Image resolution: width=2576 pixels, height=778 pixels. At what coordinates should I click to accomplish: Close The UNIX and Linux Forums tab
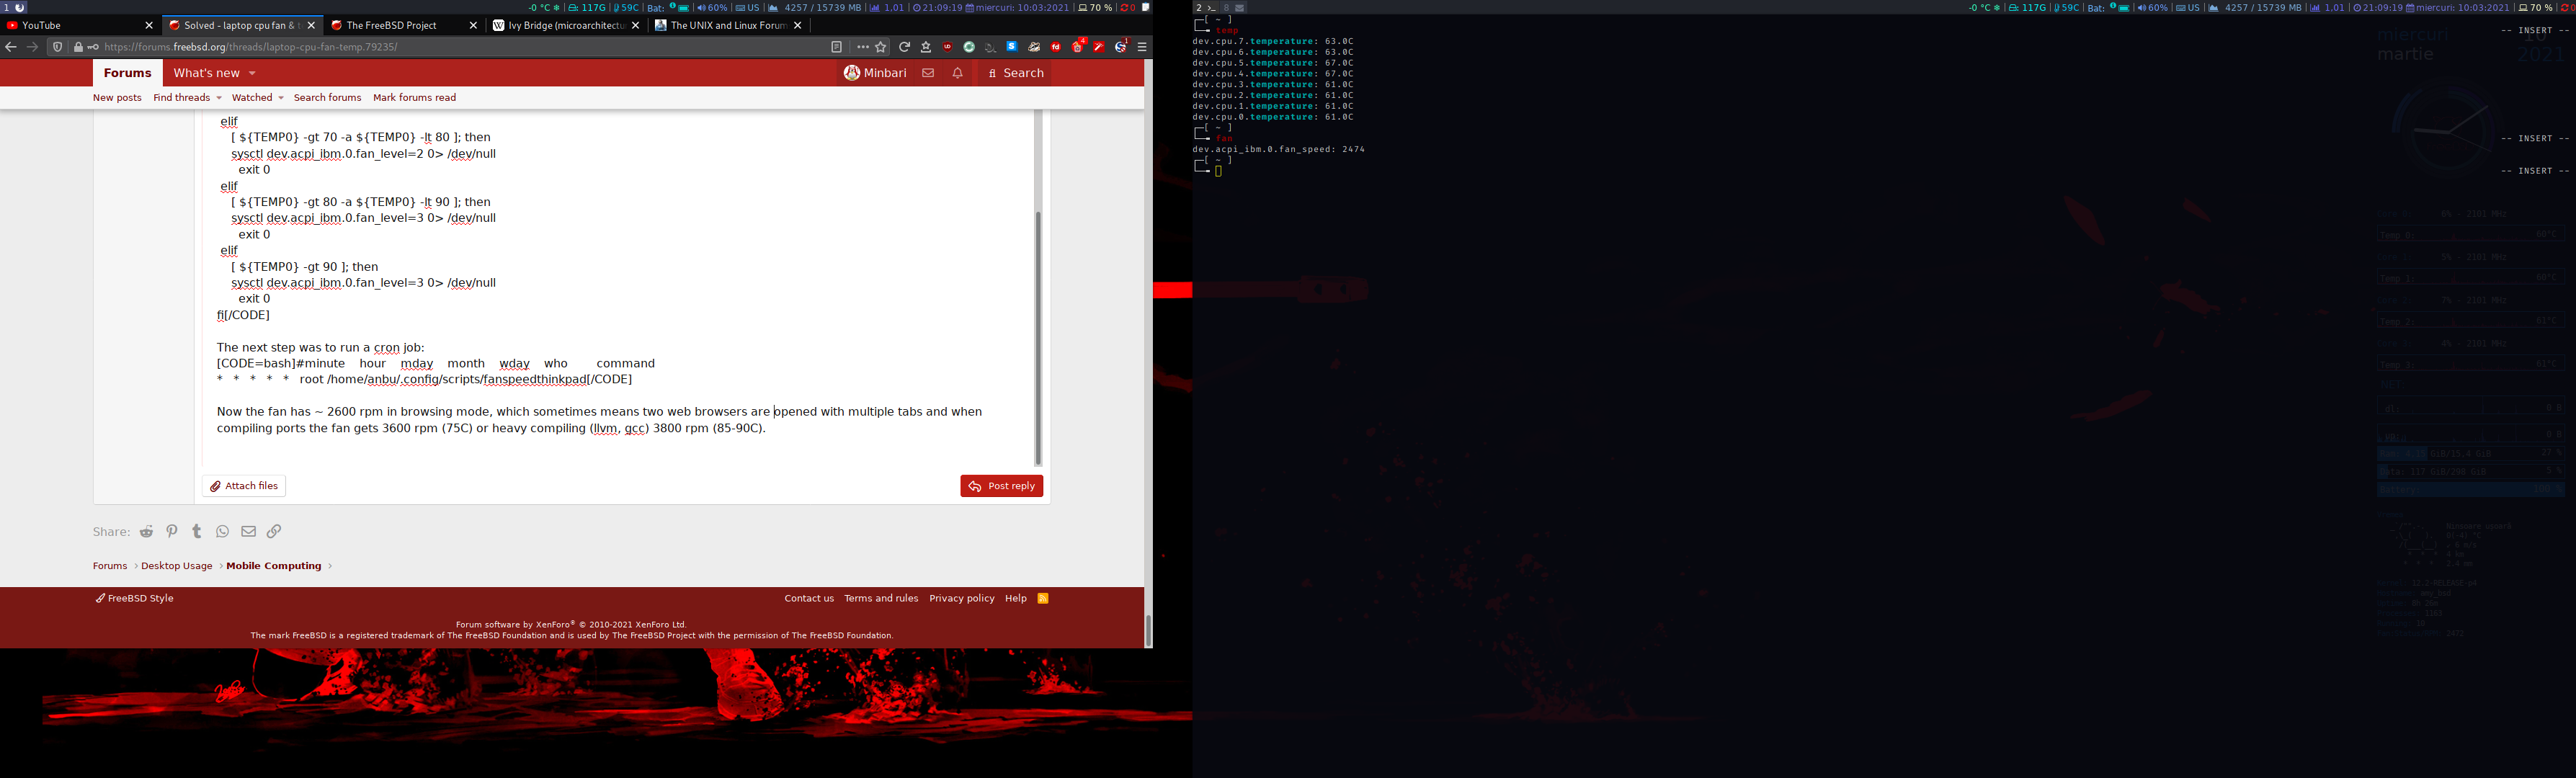(797, 26)
